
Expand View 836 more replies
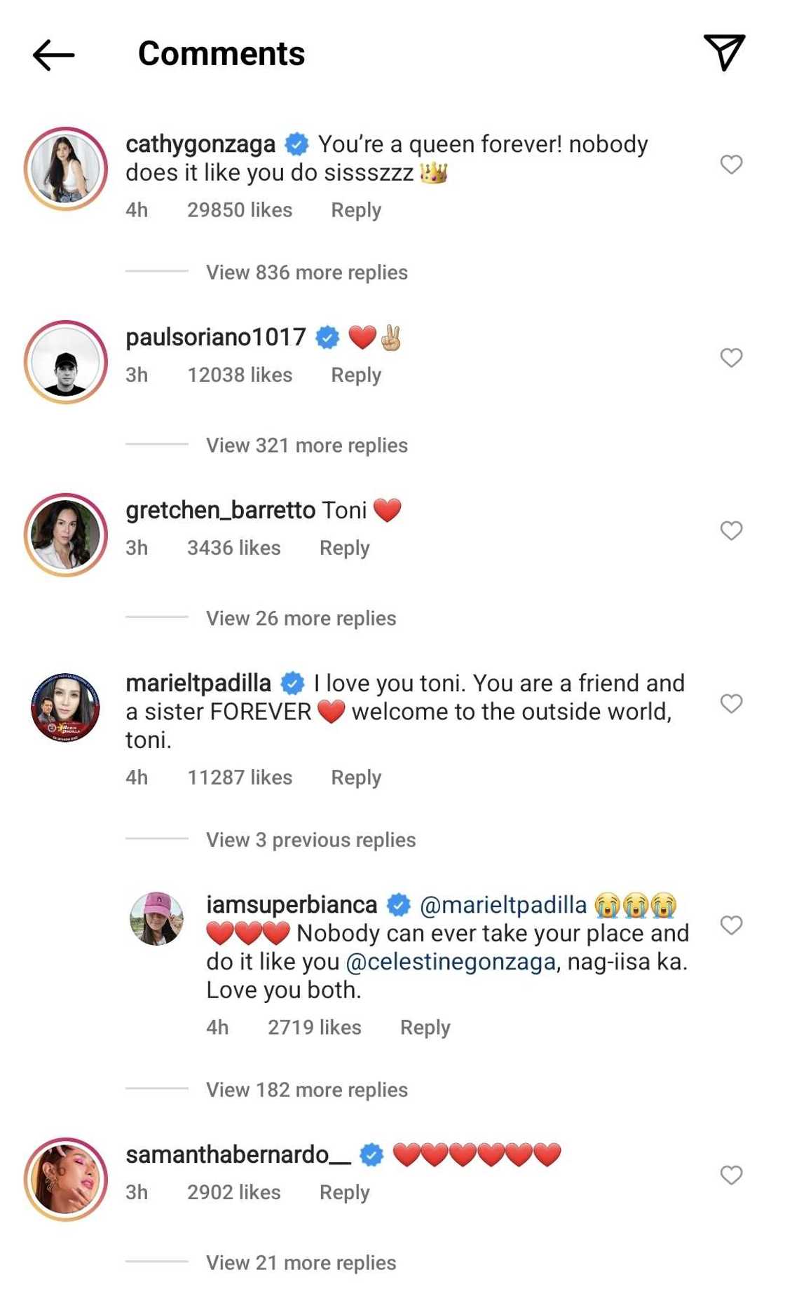(x=306, y=272)
